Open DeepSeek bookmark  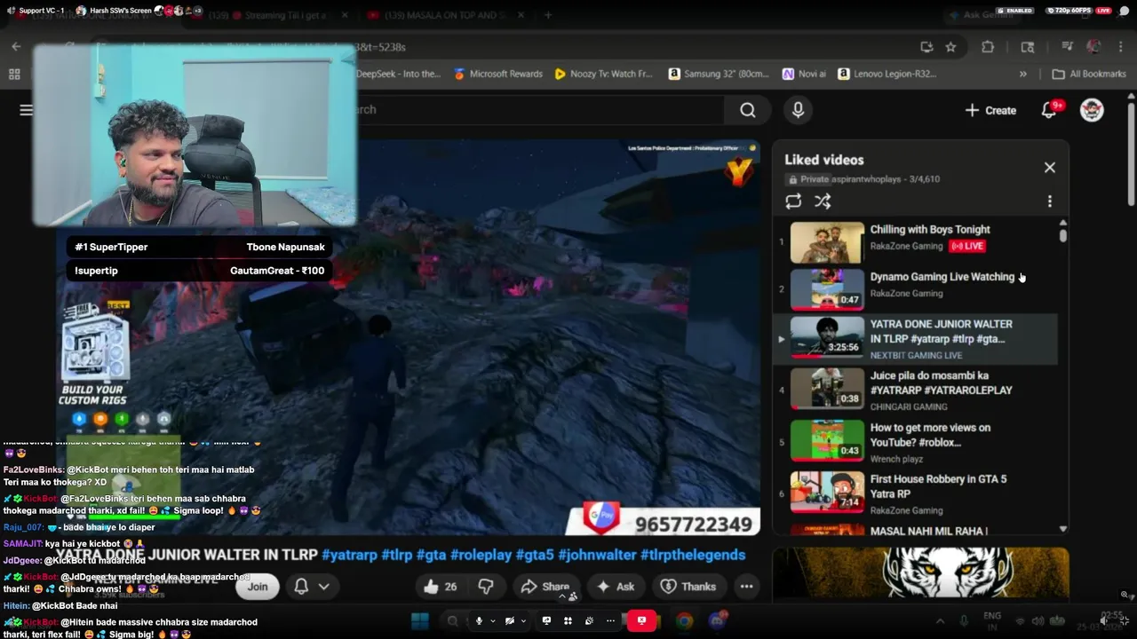(398, 74)
